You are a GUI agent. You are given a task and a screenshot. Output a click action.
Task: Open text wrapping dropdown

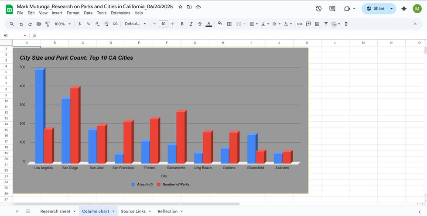click(x=277, y=24)
